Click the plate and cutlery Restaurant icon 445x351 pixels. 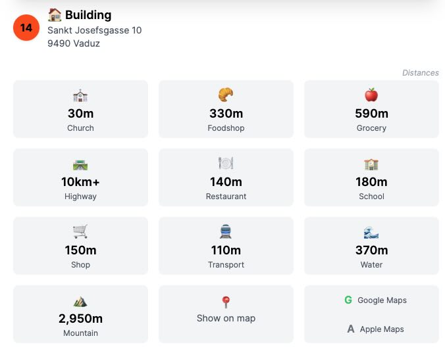pos(226,163)
